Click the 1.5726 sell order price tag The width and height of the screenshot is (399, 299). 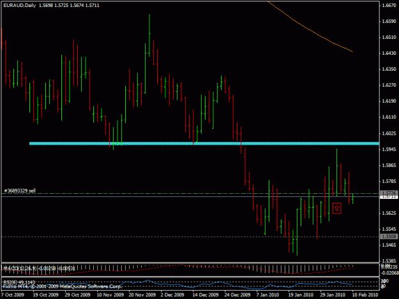tap(389, 193)
